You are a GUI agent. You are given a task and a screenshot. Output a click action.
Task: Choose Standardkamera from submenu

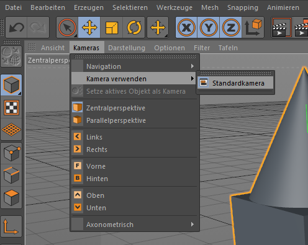(x=235, y=83)
